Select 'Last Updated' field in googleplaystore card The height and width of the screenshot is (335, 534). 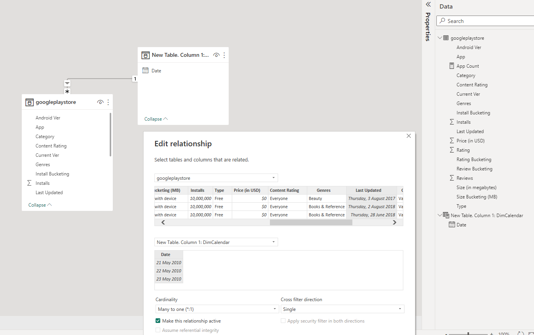pos(49,192)
